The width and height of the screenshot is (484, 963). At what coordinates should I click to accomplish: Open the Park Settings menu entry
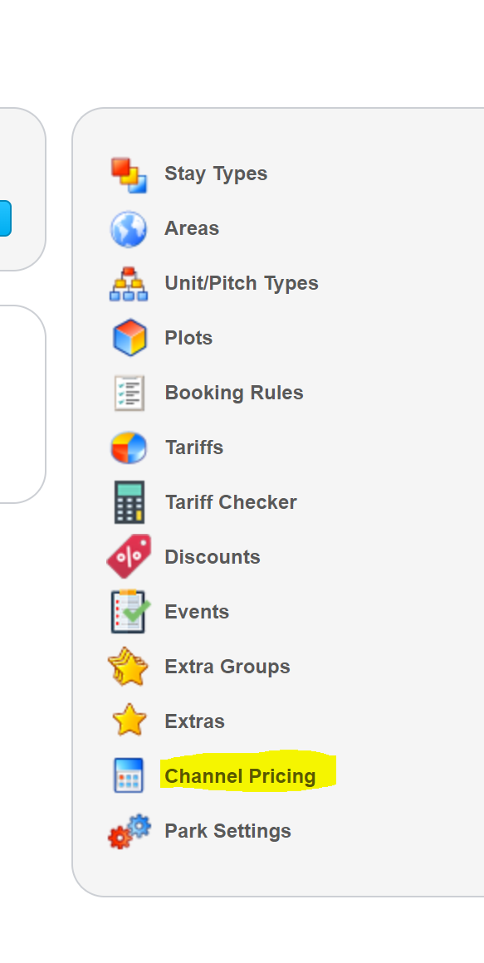tap(227, 831)
